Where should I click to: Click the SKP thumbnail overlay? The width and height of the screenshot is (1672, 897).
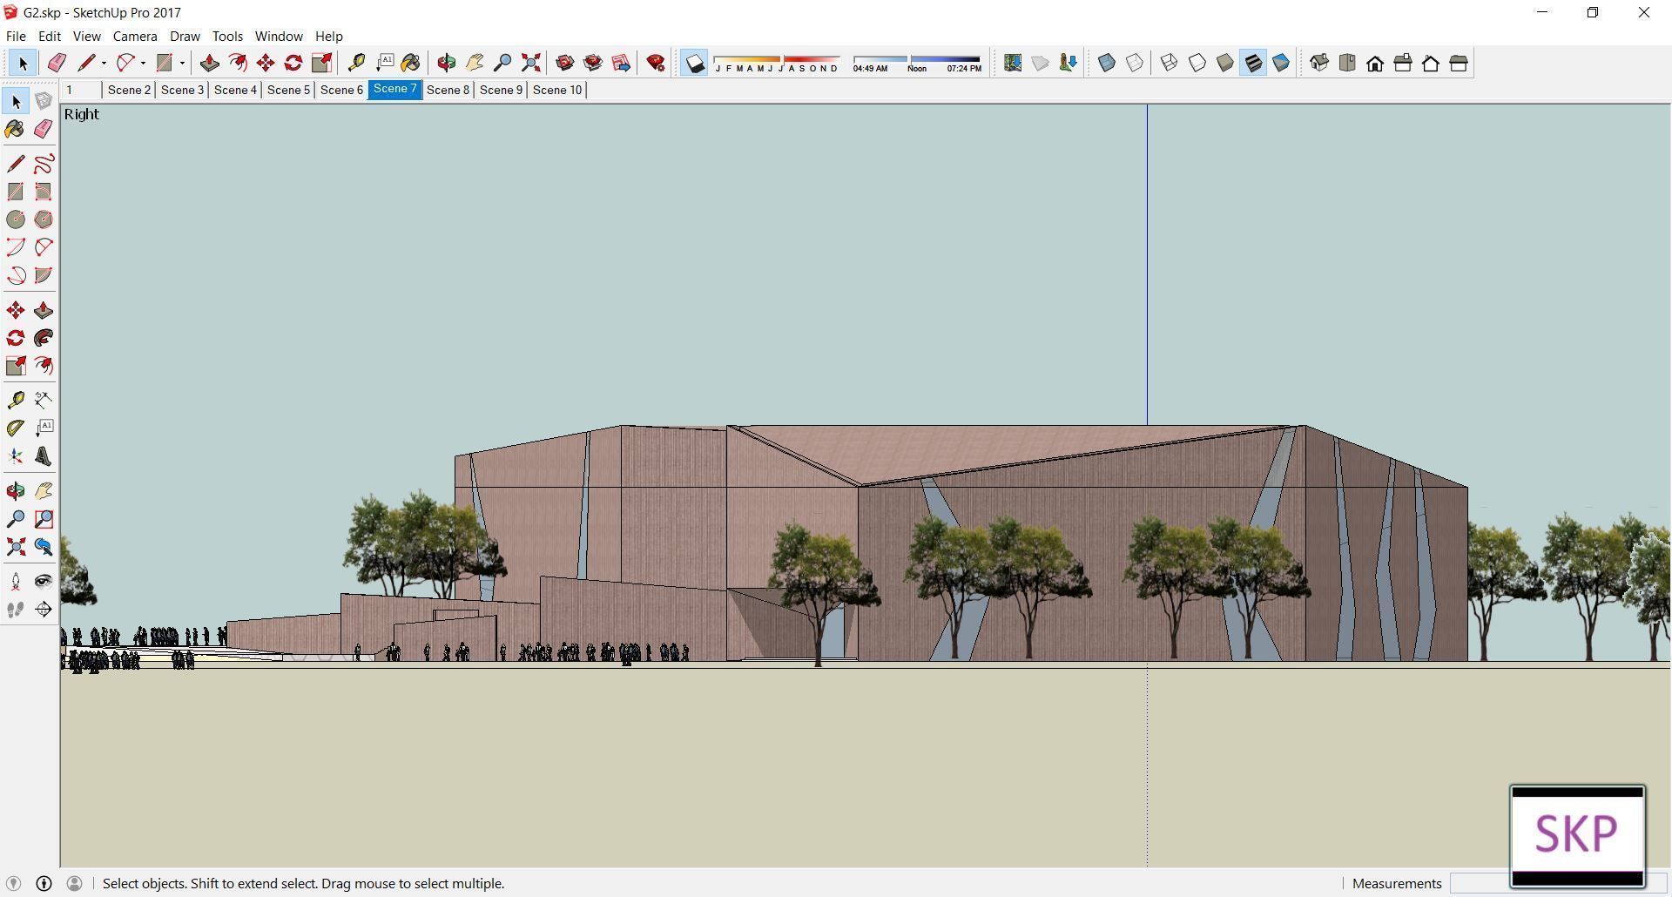click(1577, 836)
